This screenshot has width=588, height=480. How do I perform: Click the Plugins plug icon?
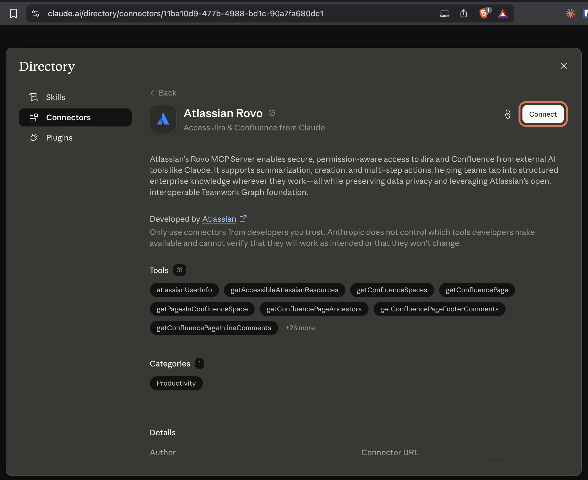click(34, 138)
